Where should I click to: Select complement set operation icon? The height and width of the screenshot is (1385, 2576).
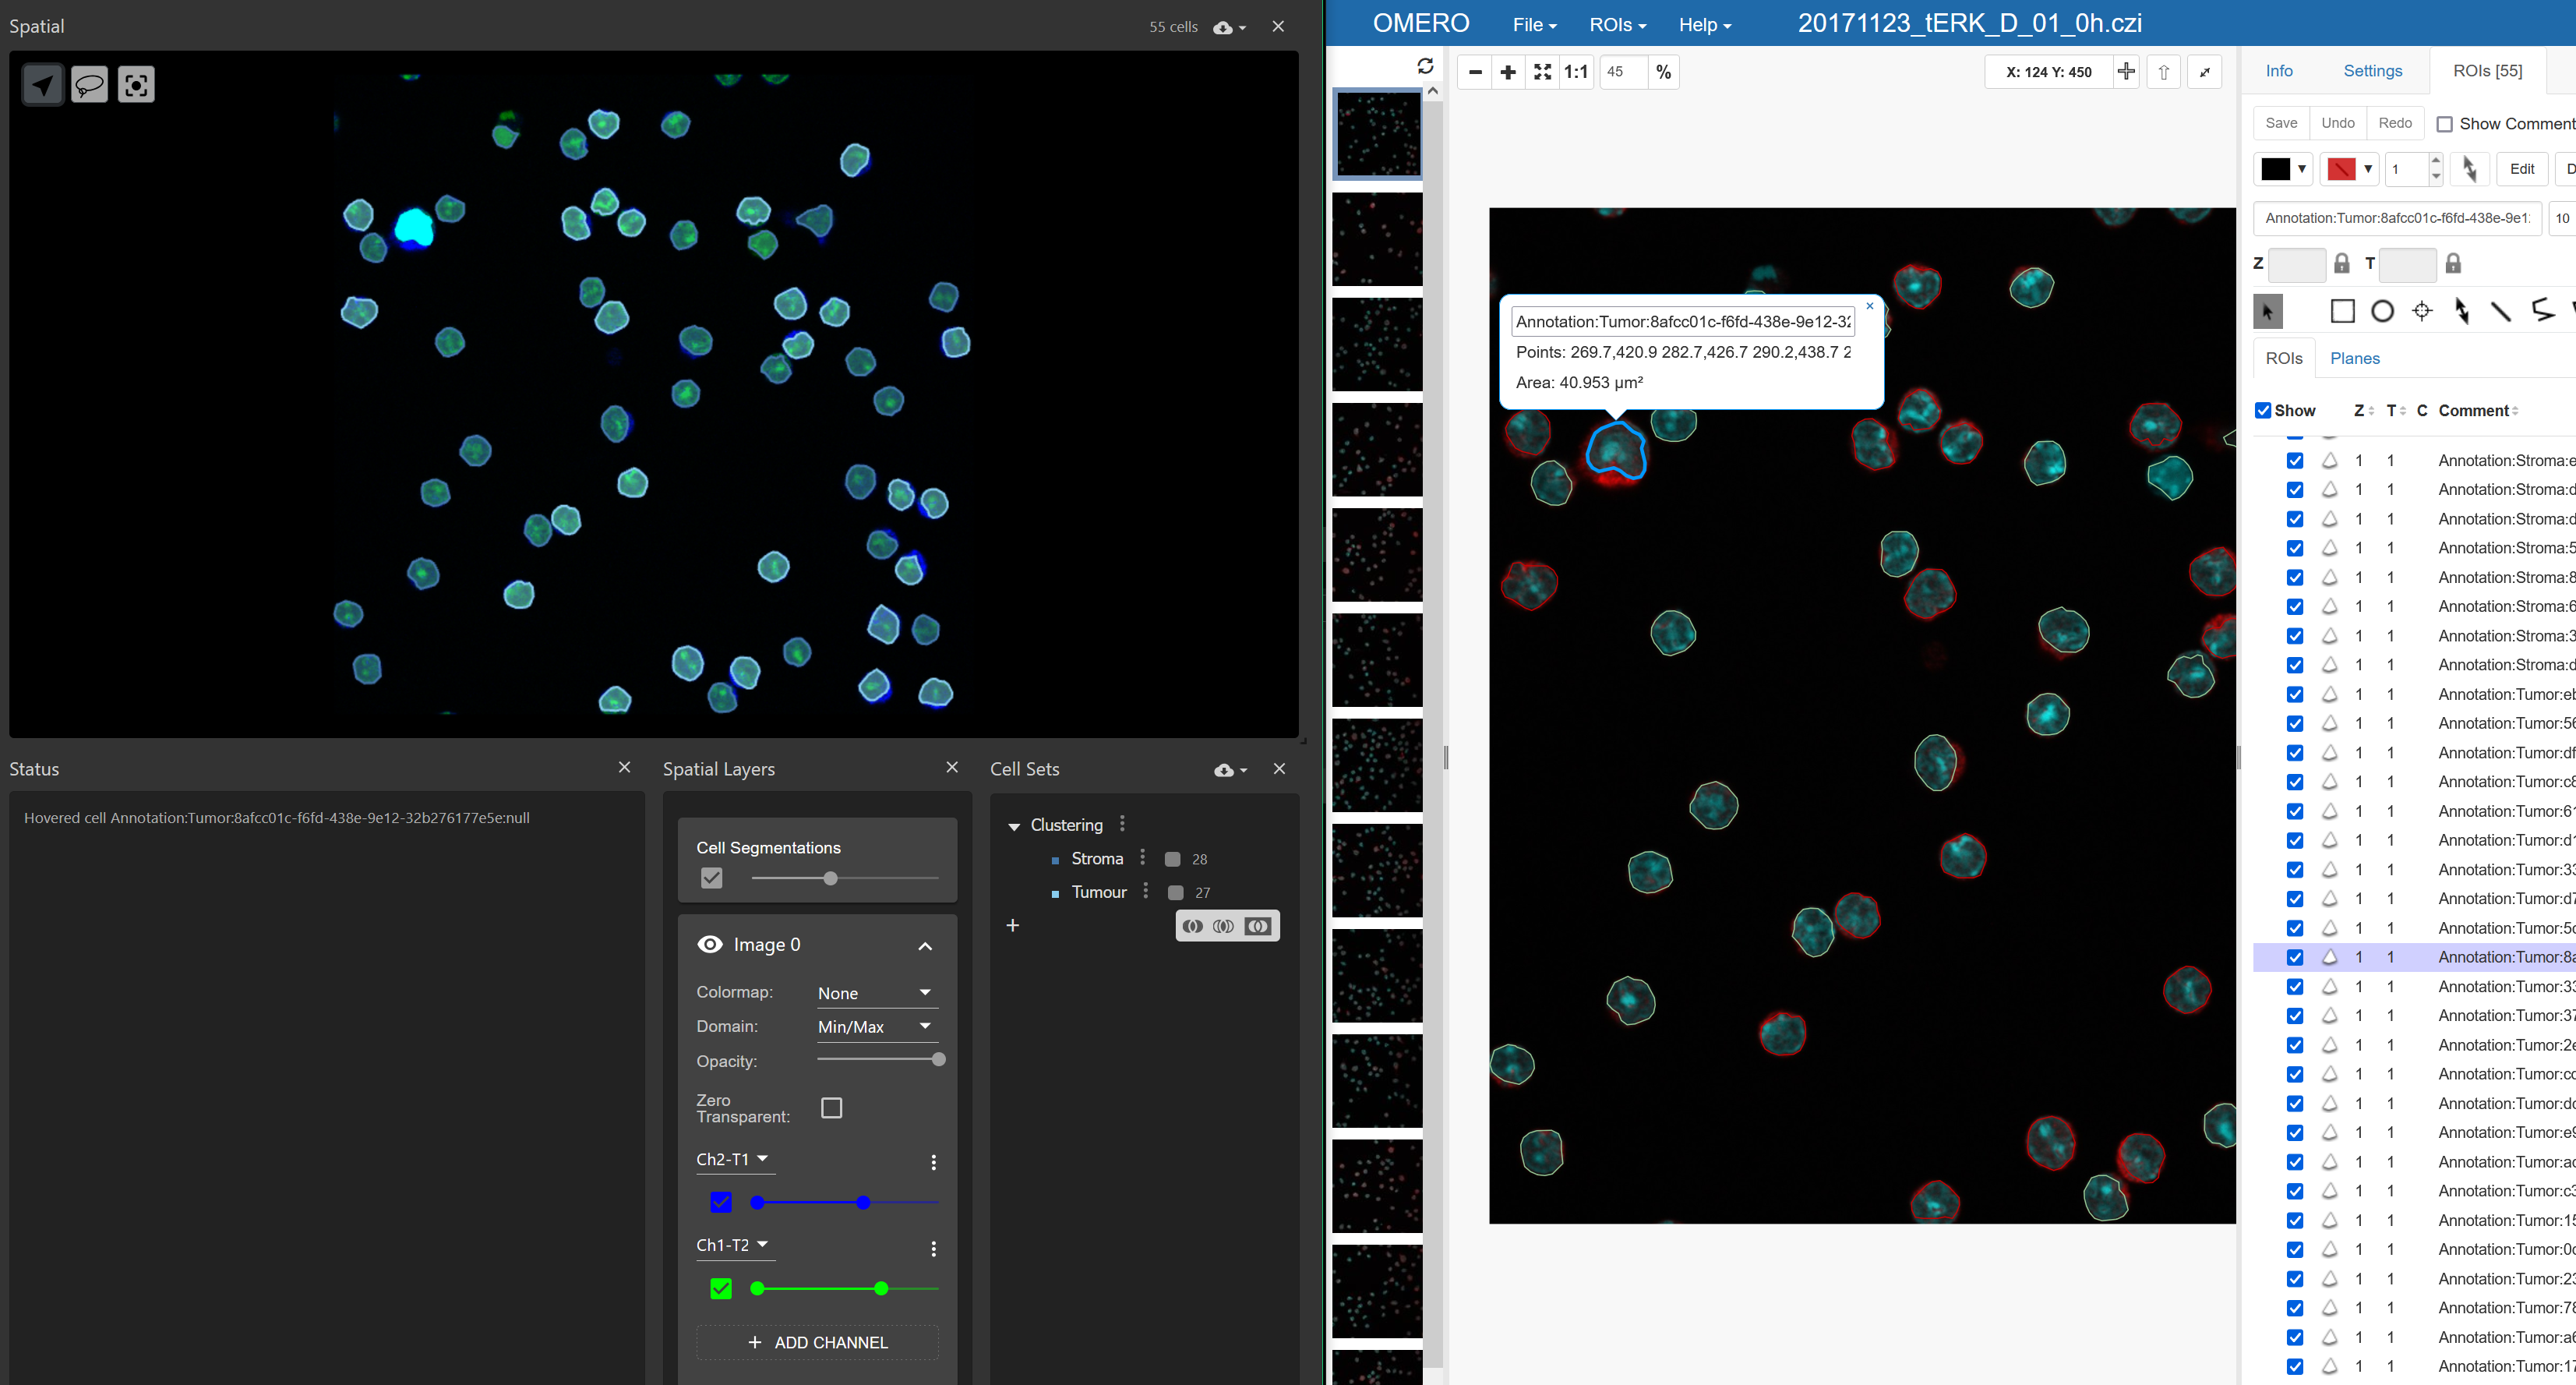click(x=1258, y=926)
